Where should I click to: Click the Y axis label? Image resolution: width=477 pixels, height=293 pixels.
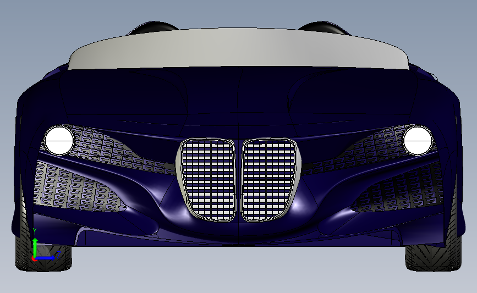(35, 232)
